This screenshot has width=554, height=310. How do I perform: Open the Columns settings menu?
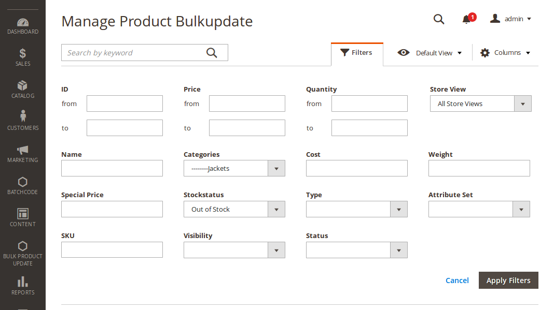505,53
